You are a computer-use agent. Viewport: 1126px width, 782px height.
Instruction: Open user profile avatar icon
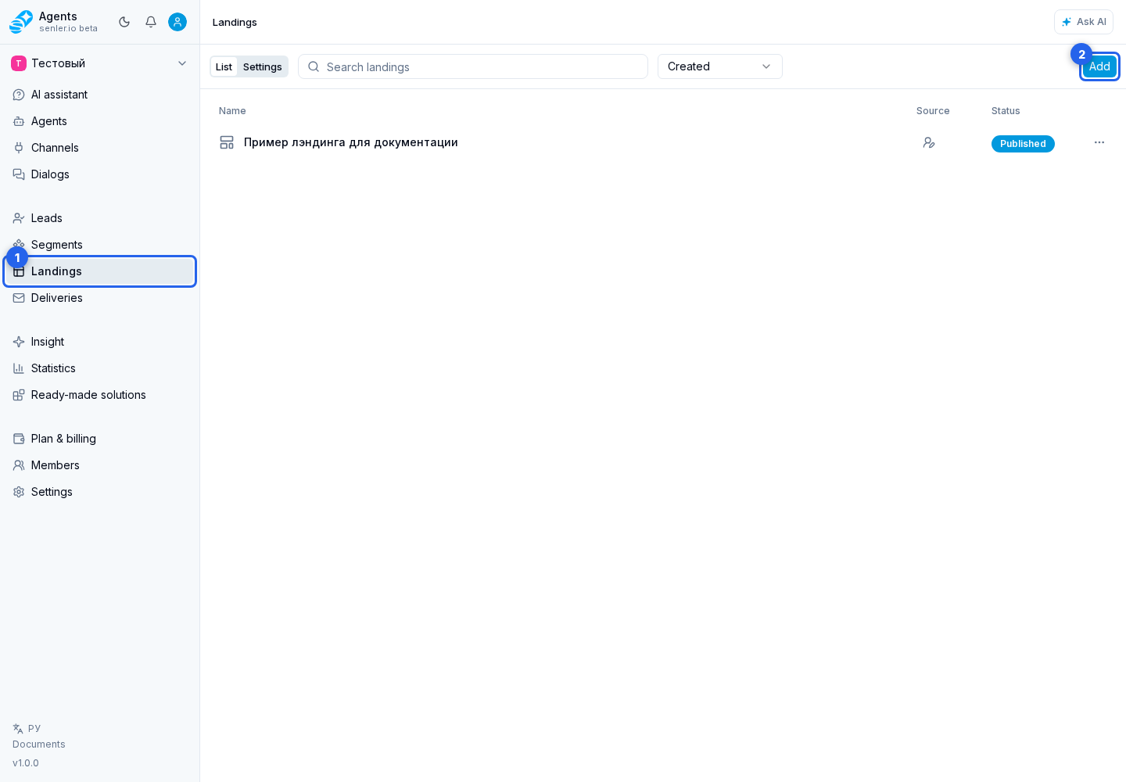[178, 22]
